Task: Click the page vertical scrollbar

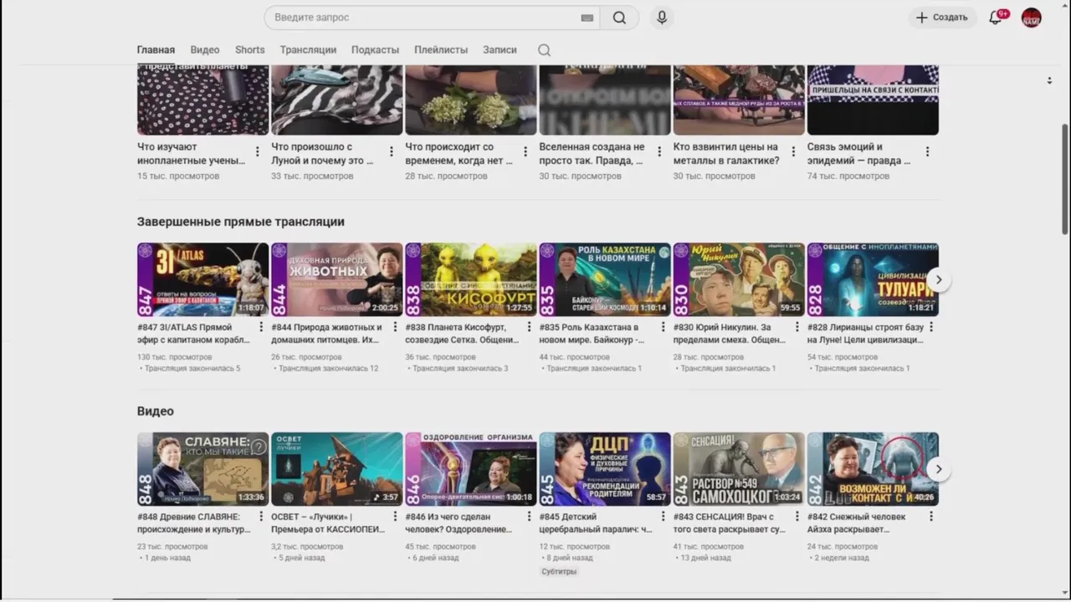Action: click(1065, 180)
